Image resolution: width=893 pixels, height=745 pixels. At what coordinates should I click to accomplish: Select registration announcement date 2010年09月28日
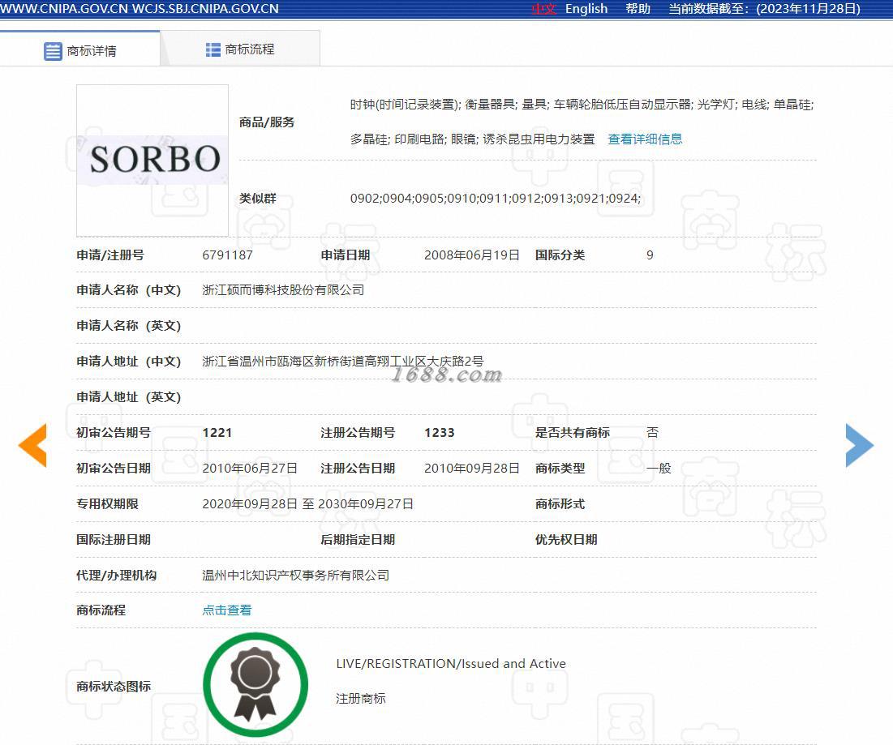tap(471, 468)
